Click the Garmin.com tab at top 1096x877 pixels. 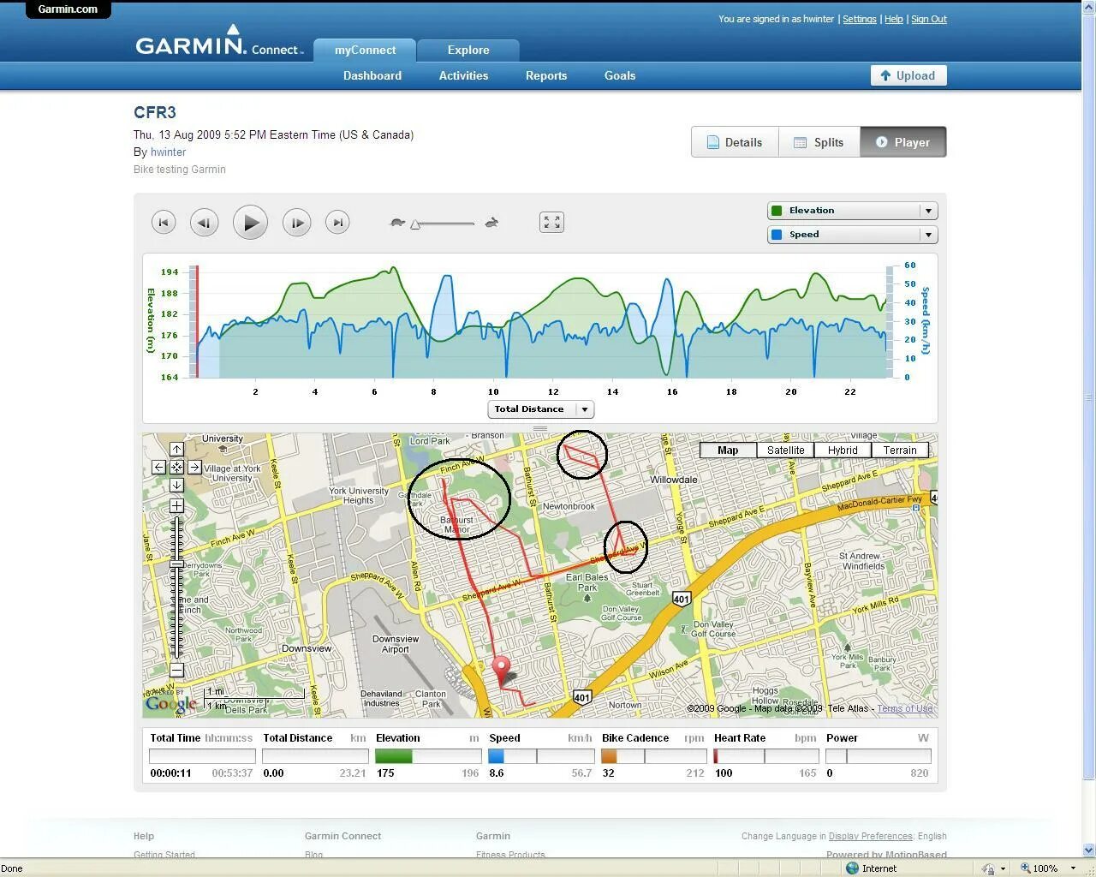pyautogui.click(x=68, y=9)
